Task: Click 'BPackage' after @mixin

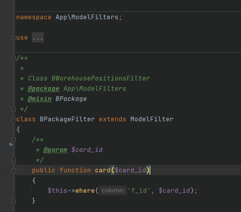Action: point(71,99)
